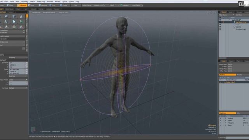The height and width of the screenshot is (140, 249).
Task: Toggle enable check for Content Preset
Action: (220, 80)
